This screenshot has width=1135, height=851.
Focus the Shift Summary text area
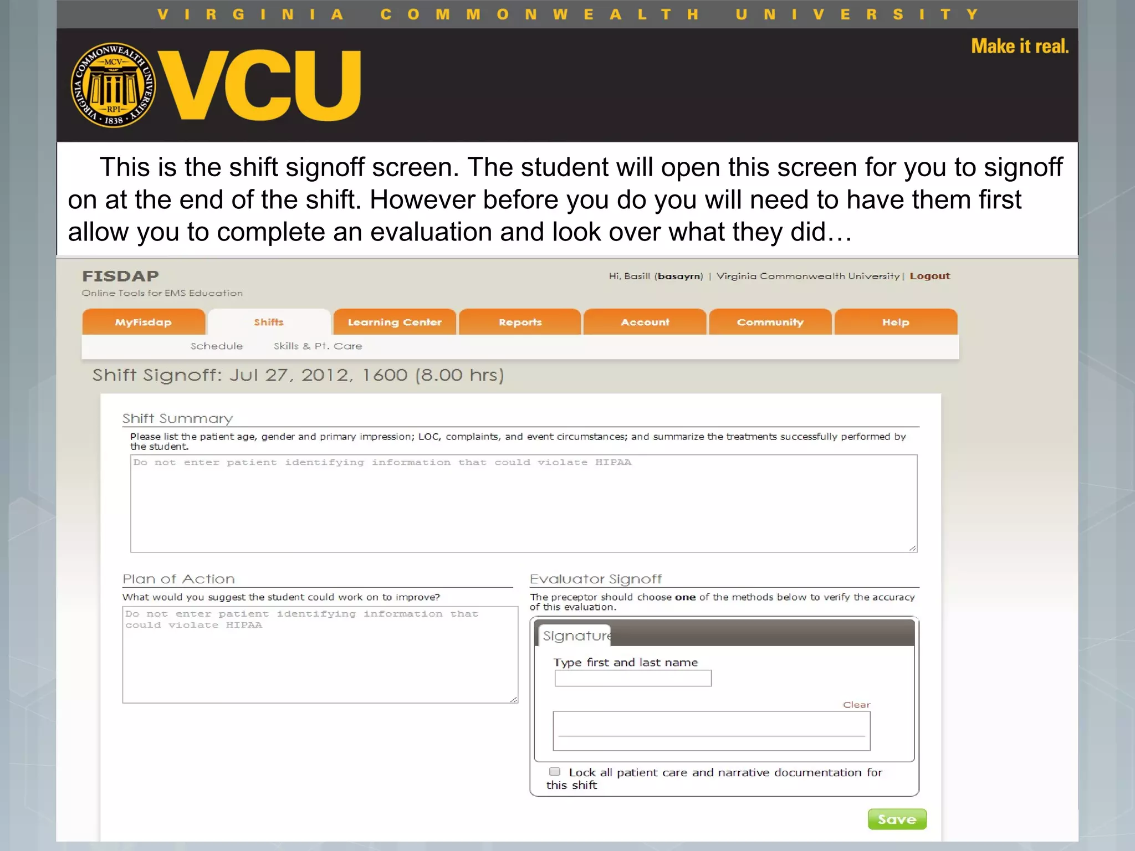524,503
